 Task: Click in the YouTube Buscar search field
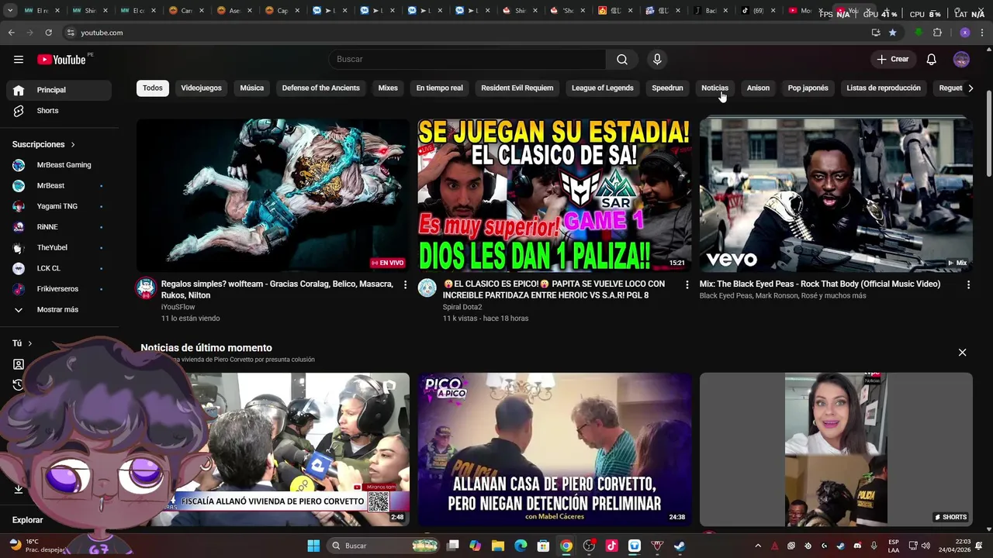tap(468, 60)
